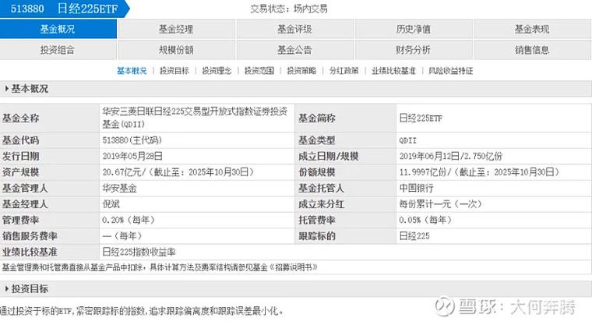
Task: Go to the 基金表现 tab
Action: coord(532,29)
